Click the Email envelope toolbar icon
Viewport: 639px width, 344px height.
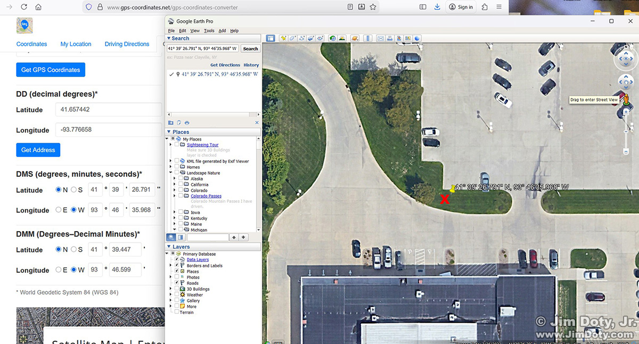381,38
